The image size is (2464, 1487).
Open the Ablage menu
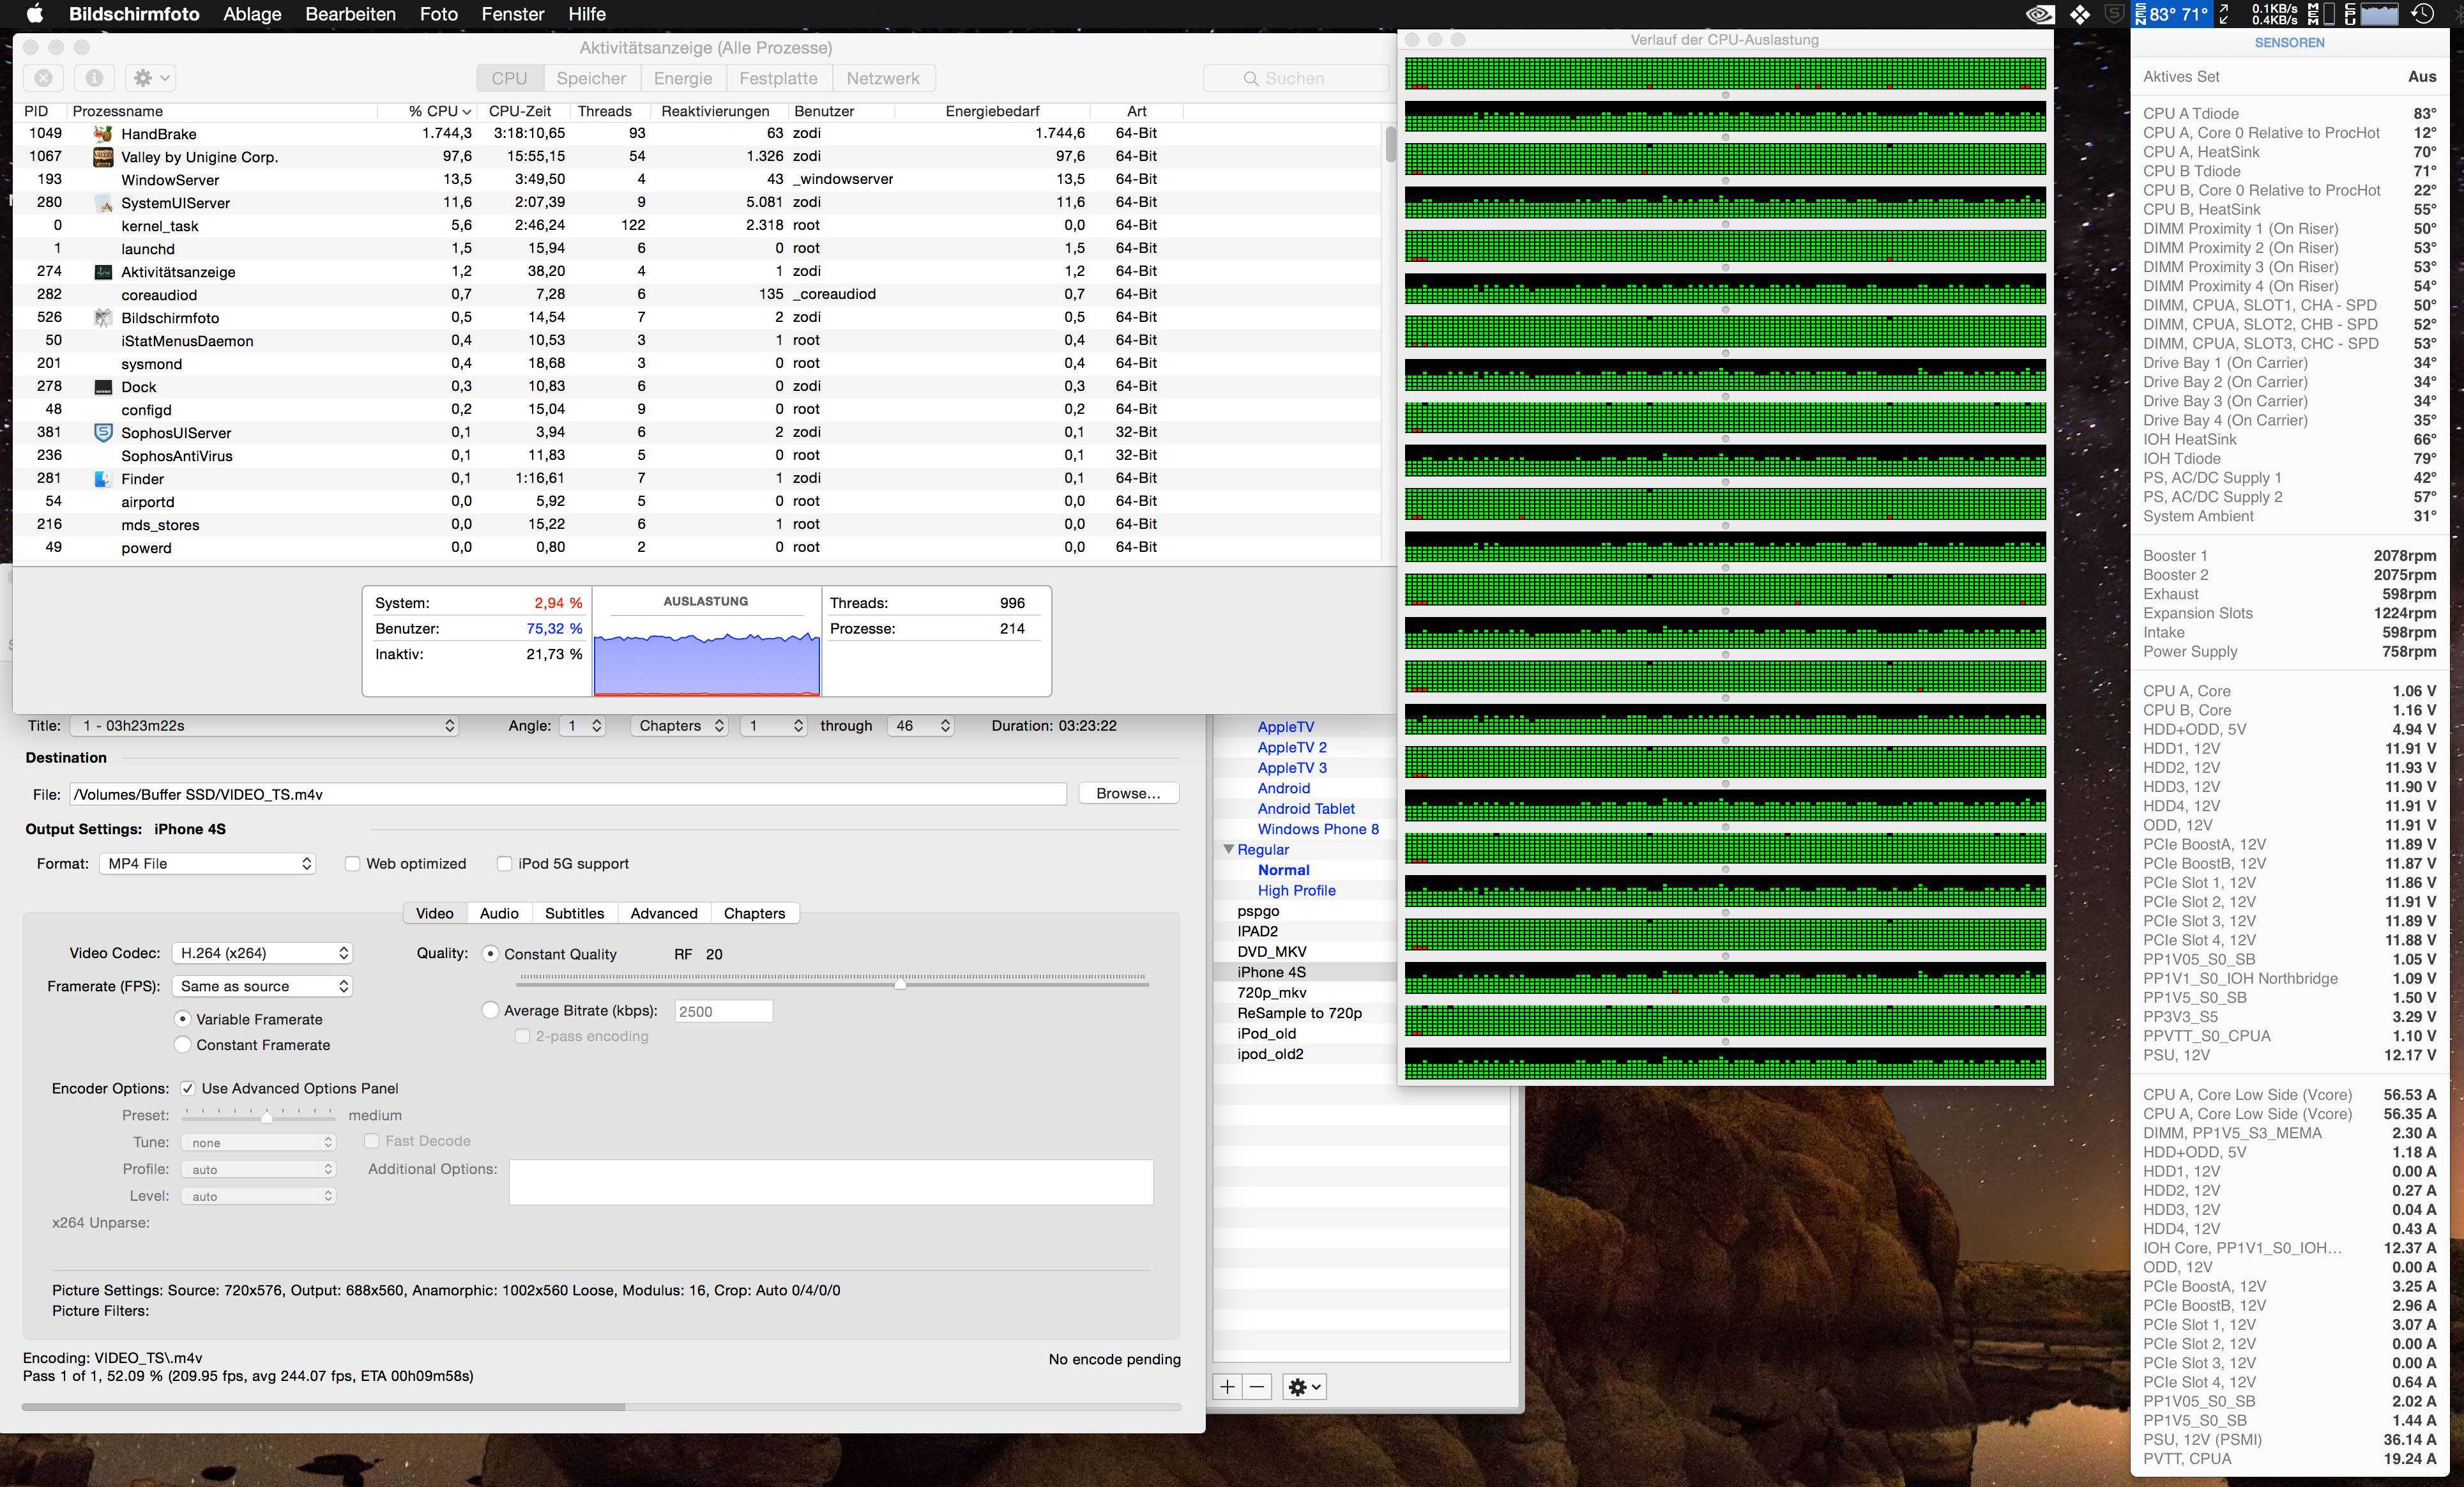[x=252, y=14]
